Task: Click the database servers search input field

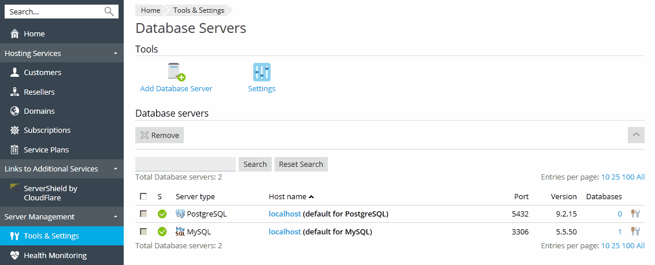Action: (185, 164)
